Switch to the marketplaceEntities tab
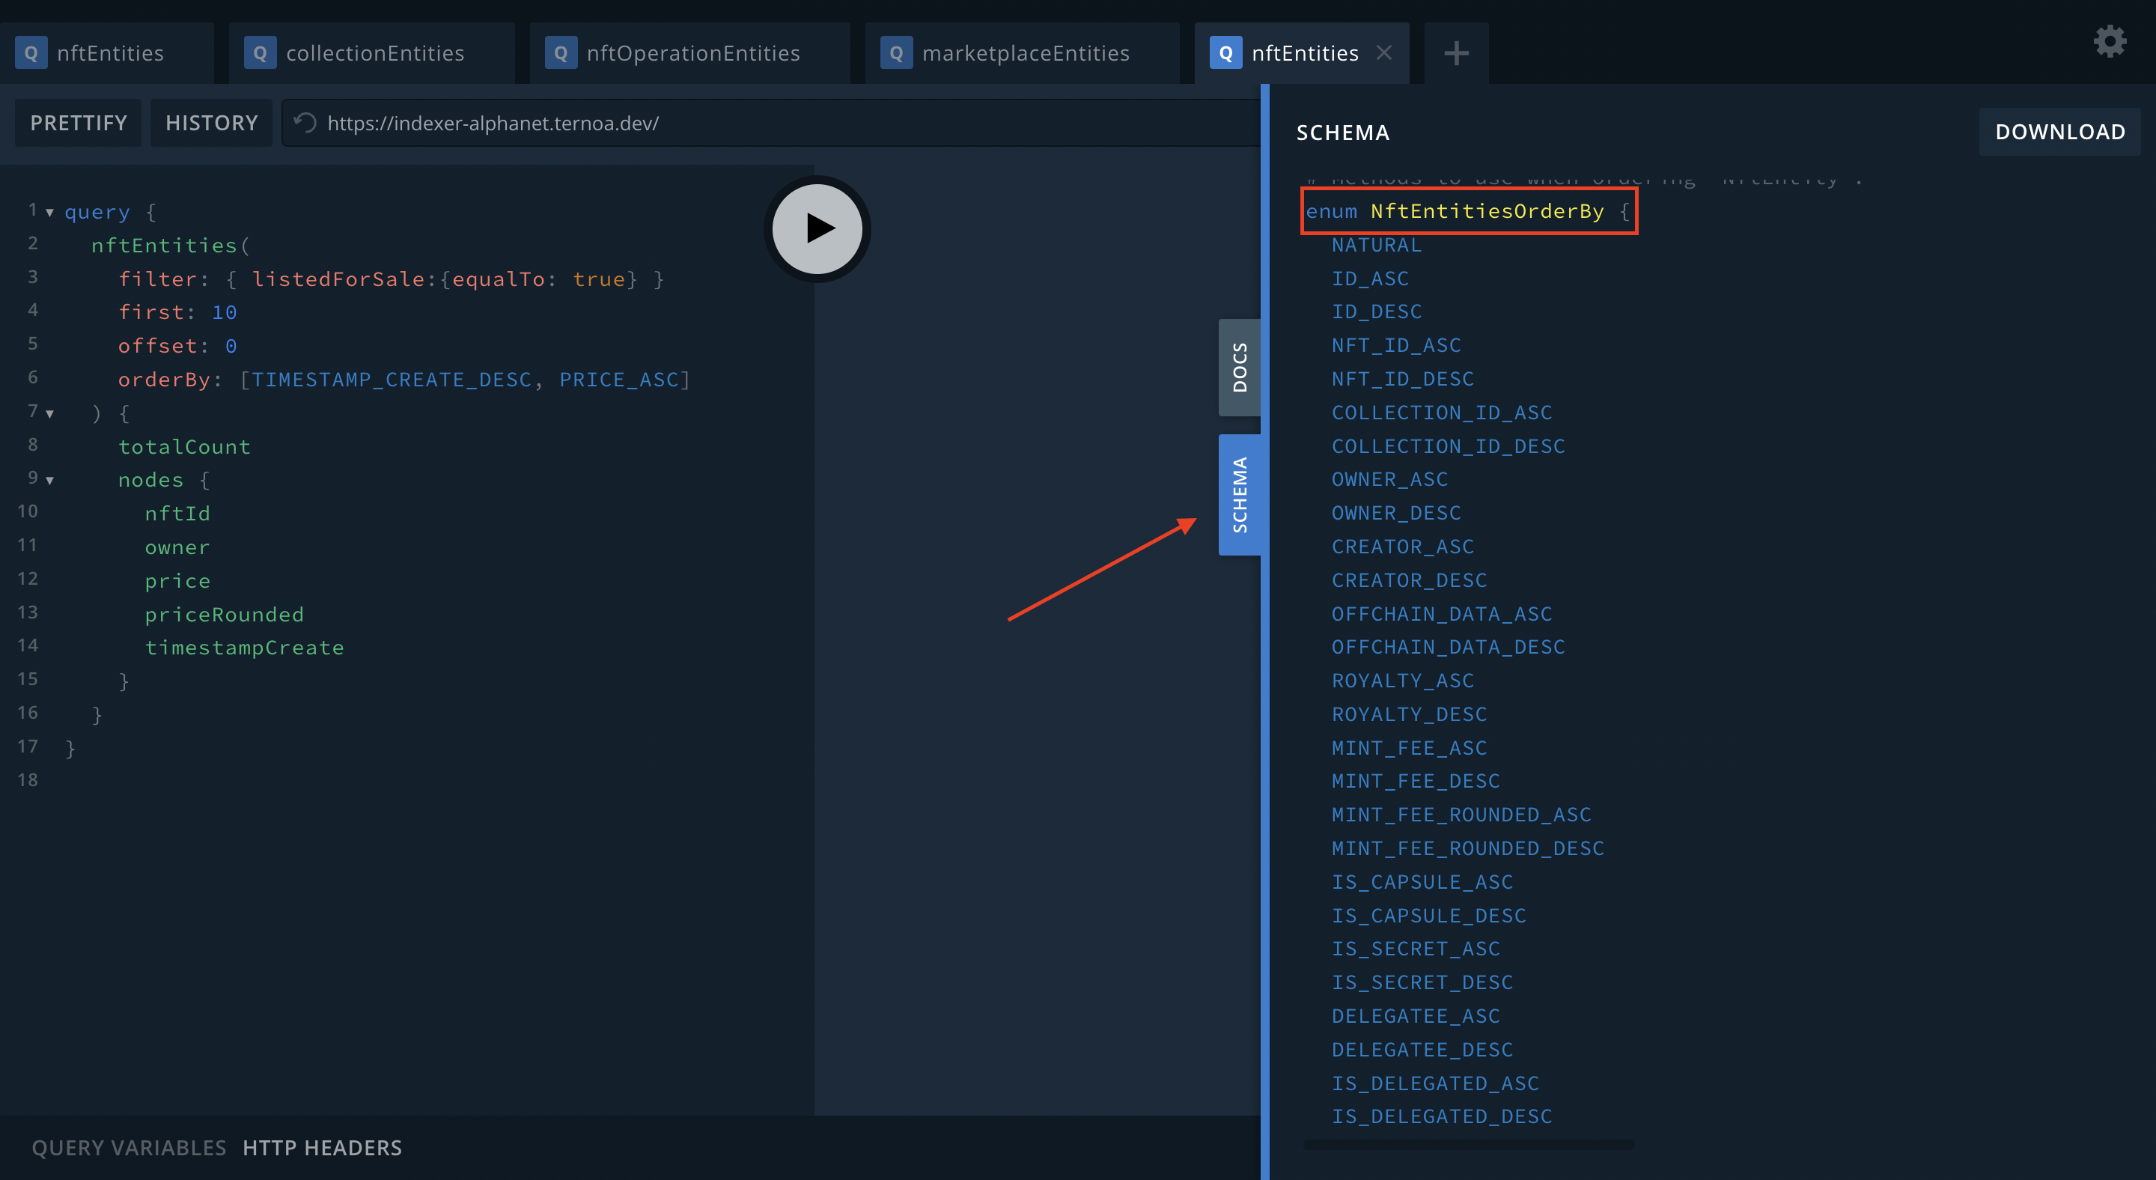 (1026, 54)
